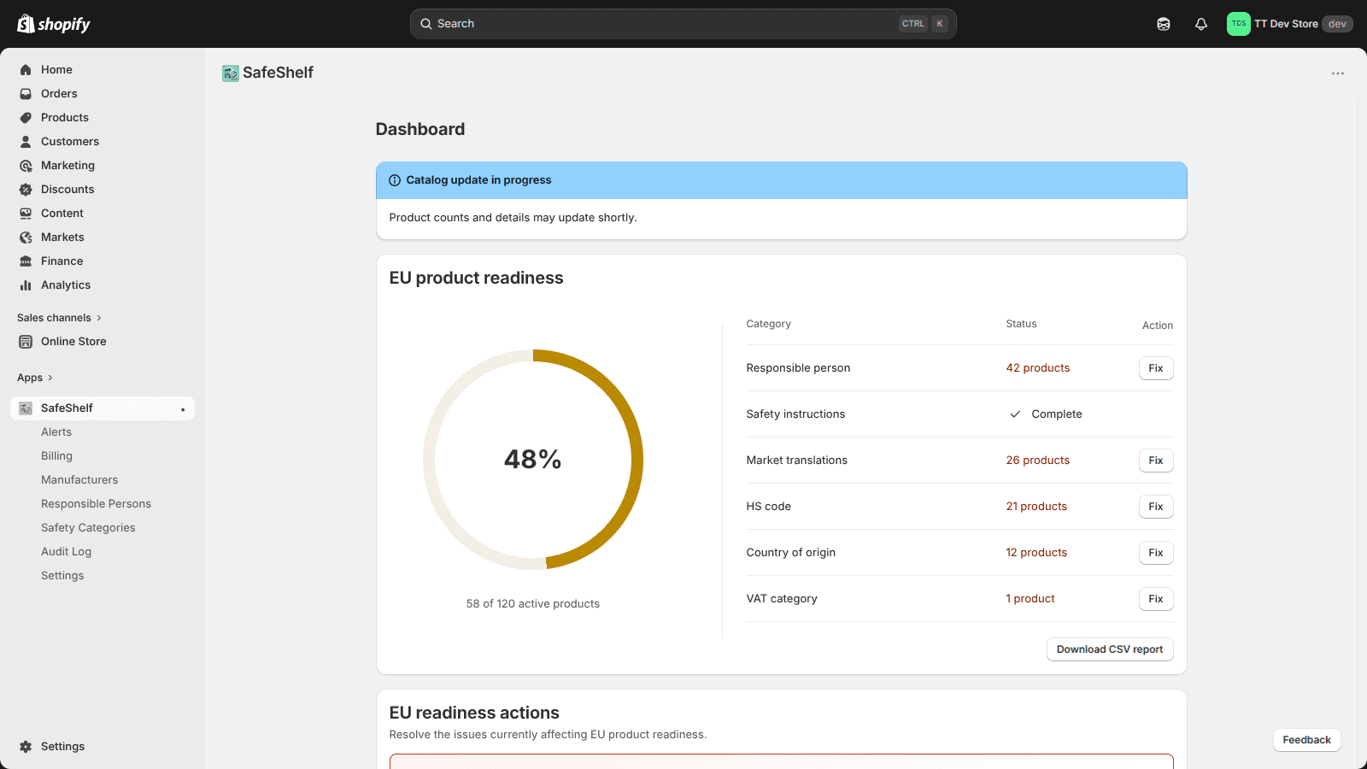This screenshot has height=769, width=1367.
Task: Click the "42 products" status
Action: click(x=1037, y=368)
